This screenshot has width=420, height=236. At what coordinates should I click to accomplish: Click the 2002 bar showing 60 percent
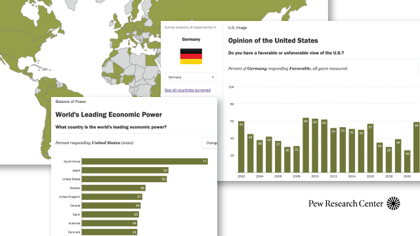tap(241, 147)
